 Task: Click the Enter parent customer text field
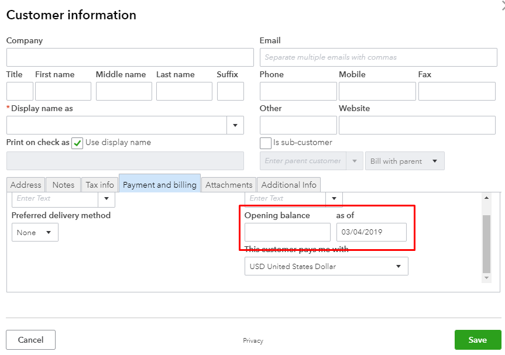point(303,161)
